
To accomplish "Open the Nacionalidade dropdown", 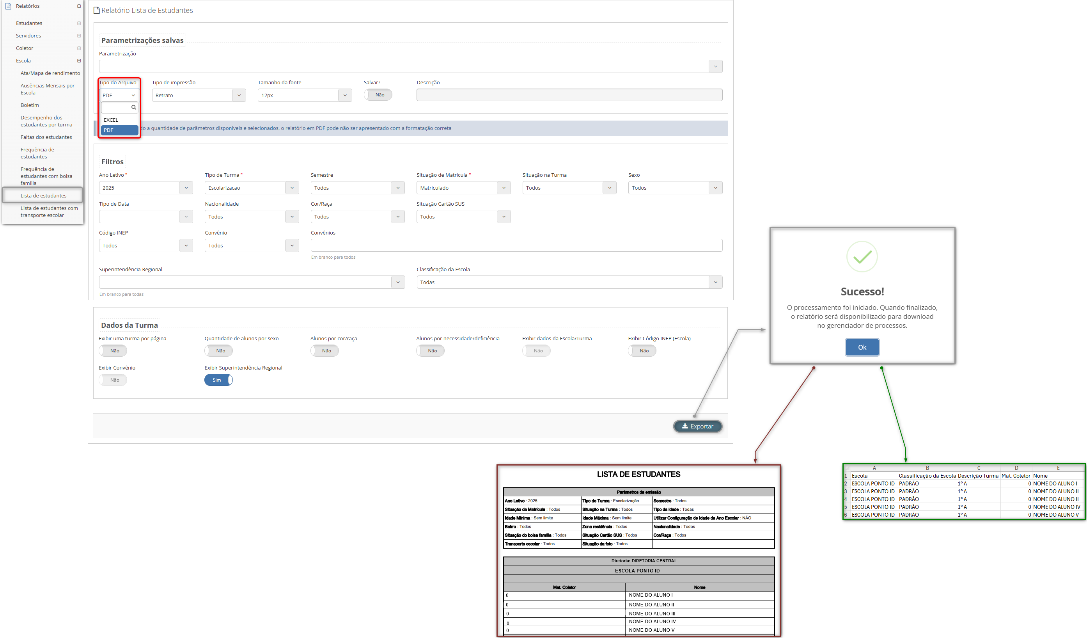I will pos(252,217).
